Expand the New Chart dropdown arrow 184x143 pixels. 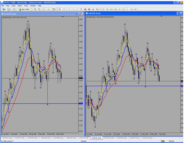5,9
